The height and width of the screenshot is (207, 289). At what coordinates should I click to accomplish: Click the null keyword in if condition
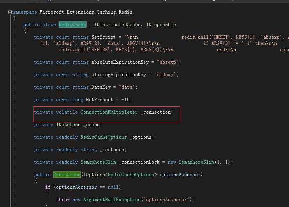coord(113,187)
